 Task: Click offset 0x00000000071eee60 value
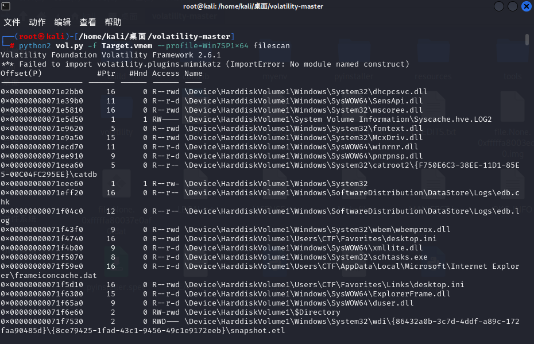[x=42, y=184]
